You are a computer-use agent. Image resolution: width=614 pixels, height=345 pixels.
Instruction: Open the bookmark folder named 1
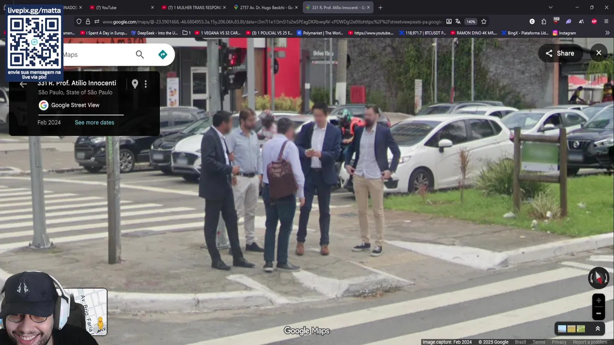point(187,33)
